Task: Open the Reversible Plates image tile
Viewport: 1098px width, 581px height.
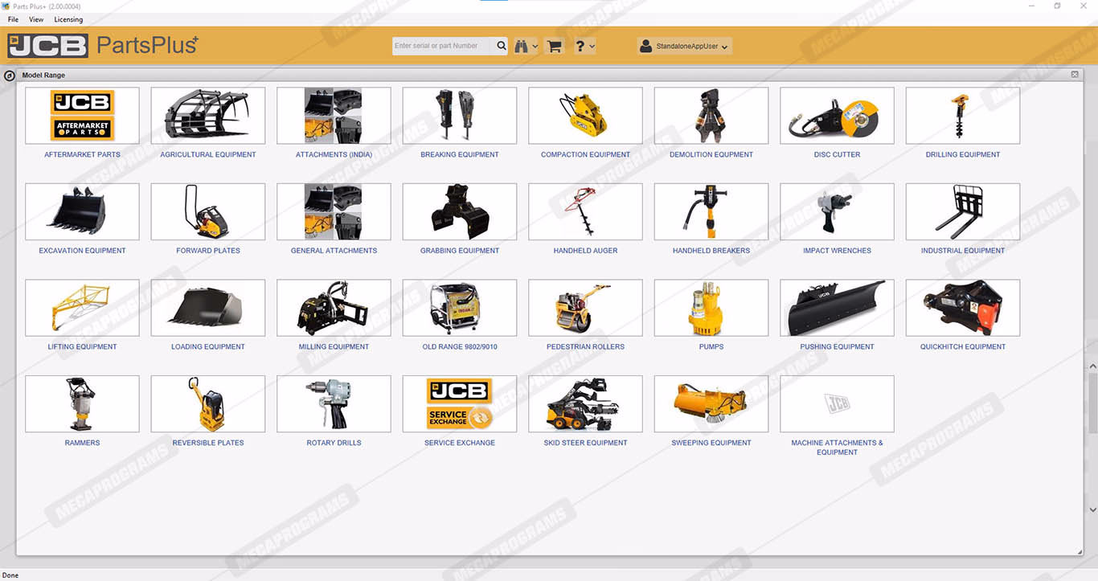Action: (x=208, y=403)
